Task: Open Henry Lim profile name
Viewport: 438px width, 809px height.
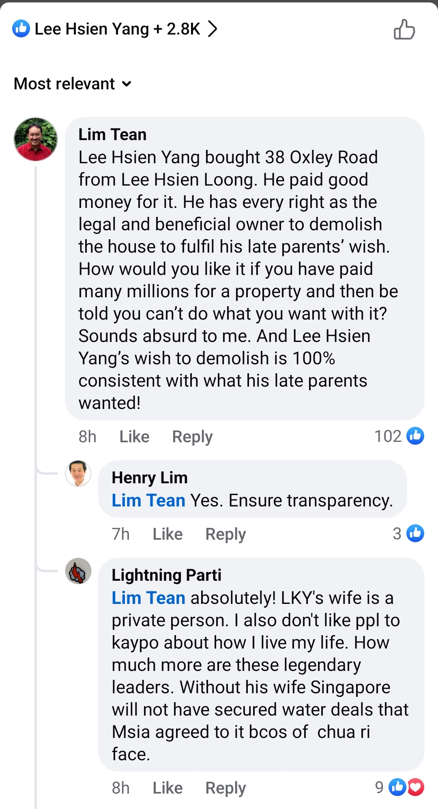Action: pos(150,478)
